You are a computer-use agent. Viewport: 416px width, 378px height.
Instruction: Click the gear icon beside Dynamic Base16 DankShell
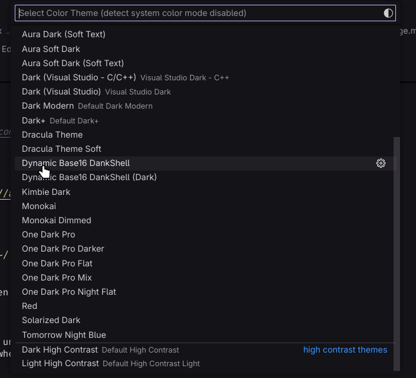pos(381,164)
